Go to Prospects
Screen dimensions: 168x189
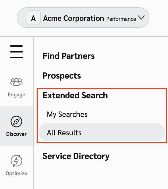click(62, 76)
